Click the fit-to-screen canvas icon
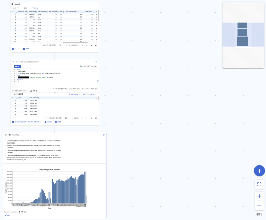 [x=259, y=184]
